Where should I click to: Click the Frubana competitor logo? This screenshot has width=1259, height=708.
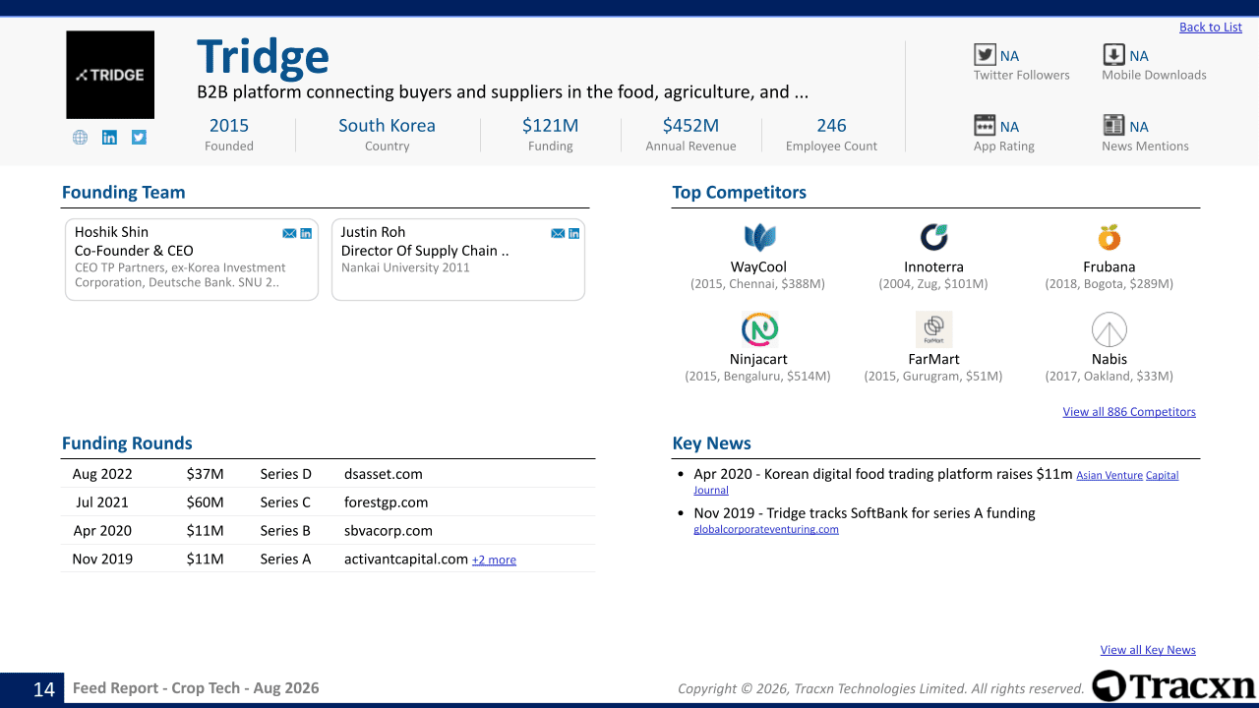click(x=1109, y=238)
